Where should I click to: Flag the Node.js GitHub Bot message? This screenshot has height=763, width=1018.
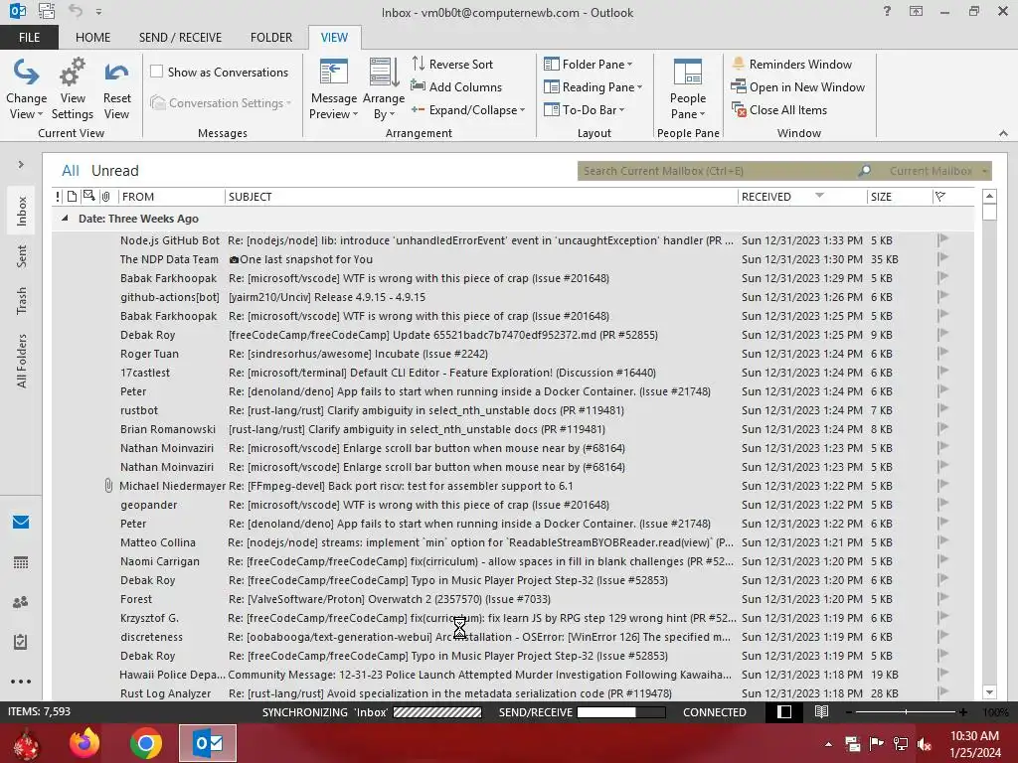pyautogui.click(x=942, y=240)
